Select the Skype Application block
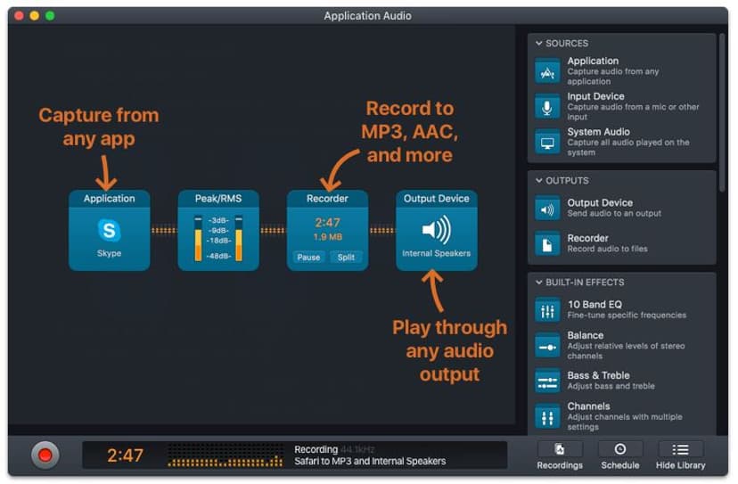This screenshot has height=484, width=738. point(110,230)
